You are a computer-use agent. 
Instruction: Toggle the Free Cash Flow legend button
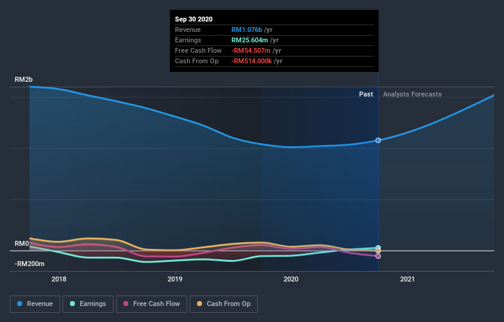point(152,304)
